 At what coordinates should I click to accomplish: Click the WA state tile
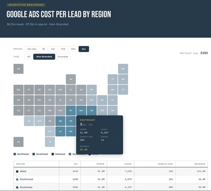pos(18,90)
